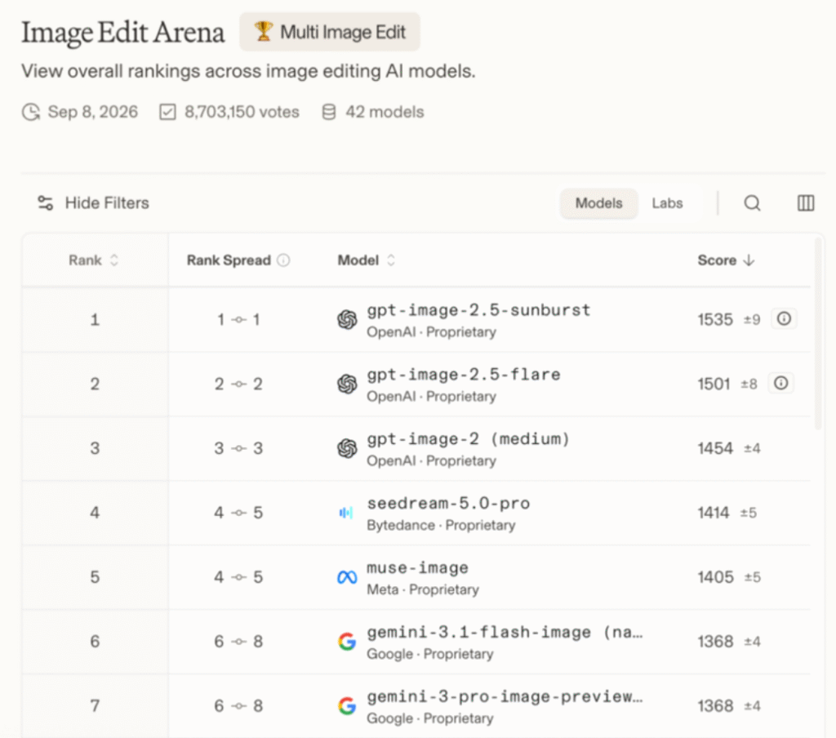Click rank number 7 cell
Image resolution: width=836 pixels, height=738 pixels.
point(95,706)
